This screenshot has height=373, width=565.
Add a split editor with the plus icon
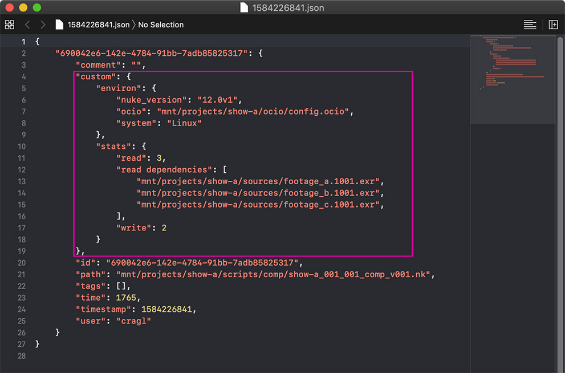click(x=552, y=25)
